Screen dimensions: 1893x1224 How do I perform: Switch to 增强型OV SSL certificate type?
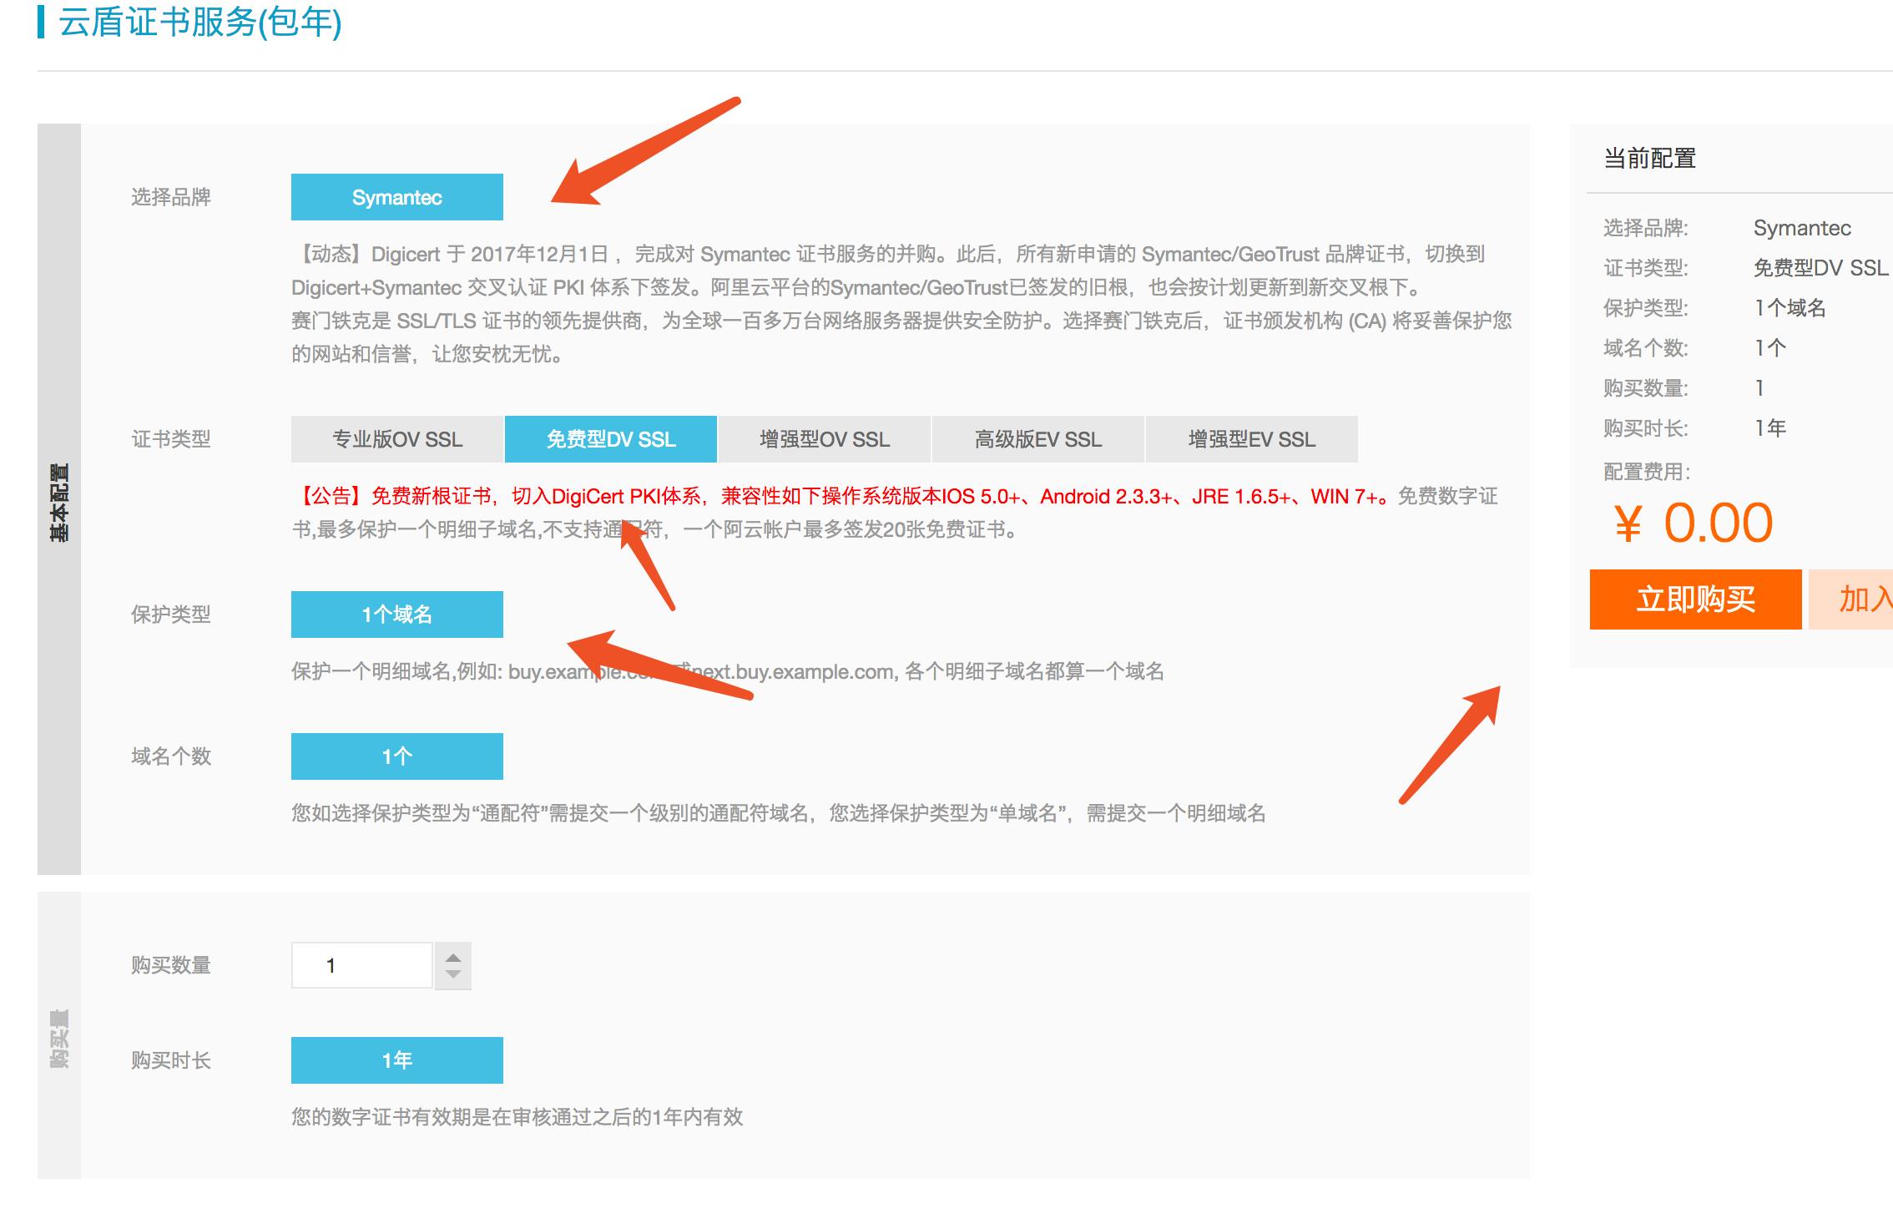point(825,439)
